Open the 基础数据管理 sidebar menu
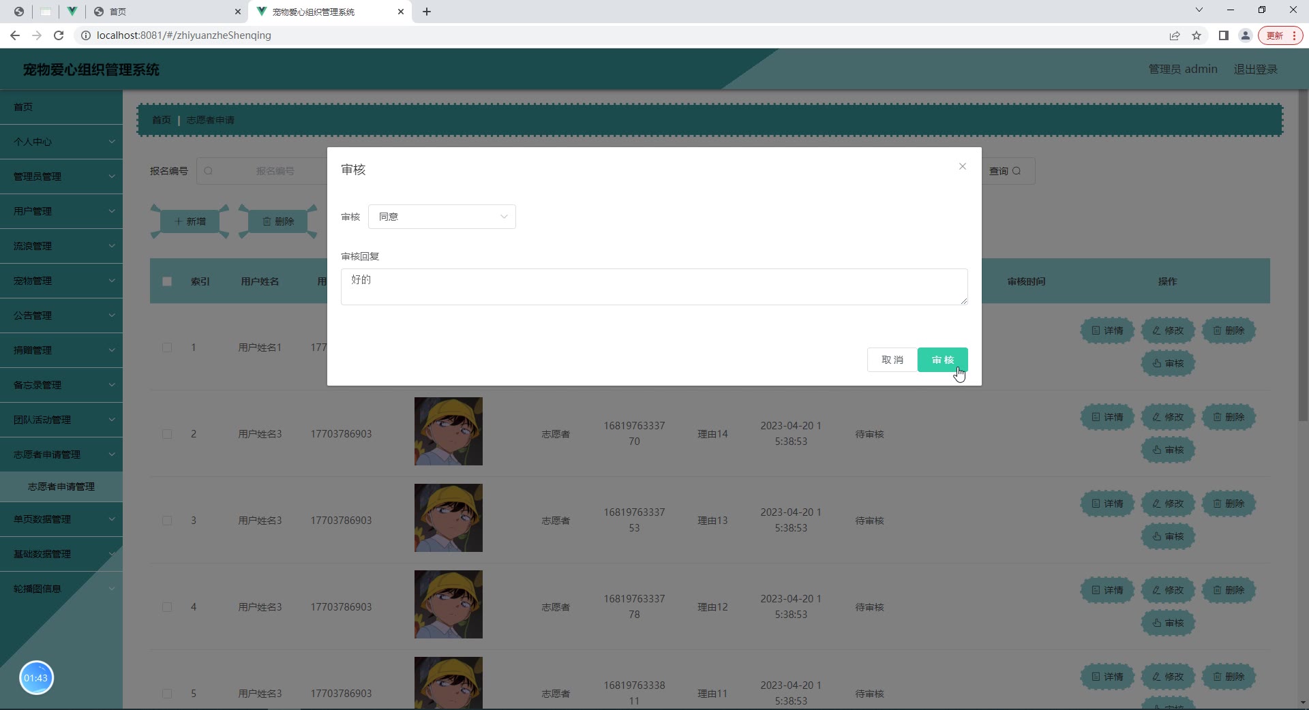Screen dimensions: 1309x710 click(61, 554)
